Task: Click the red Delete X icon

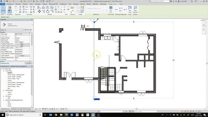Action: (x=61, y=12)
